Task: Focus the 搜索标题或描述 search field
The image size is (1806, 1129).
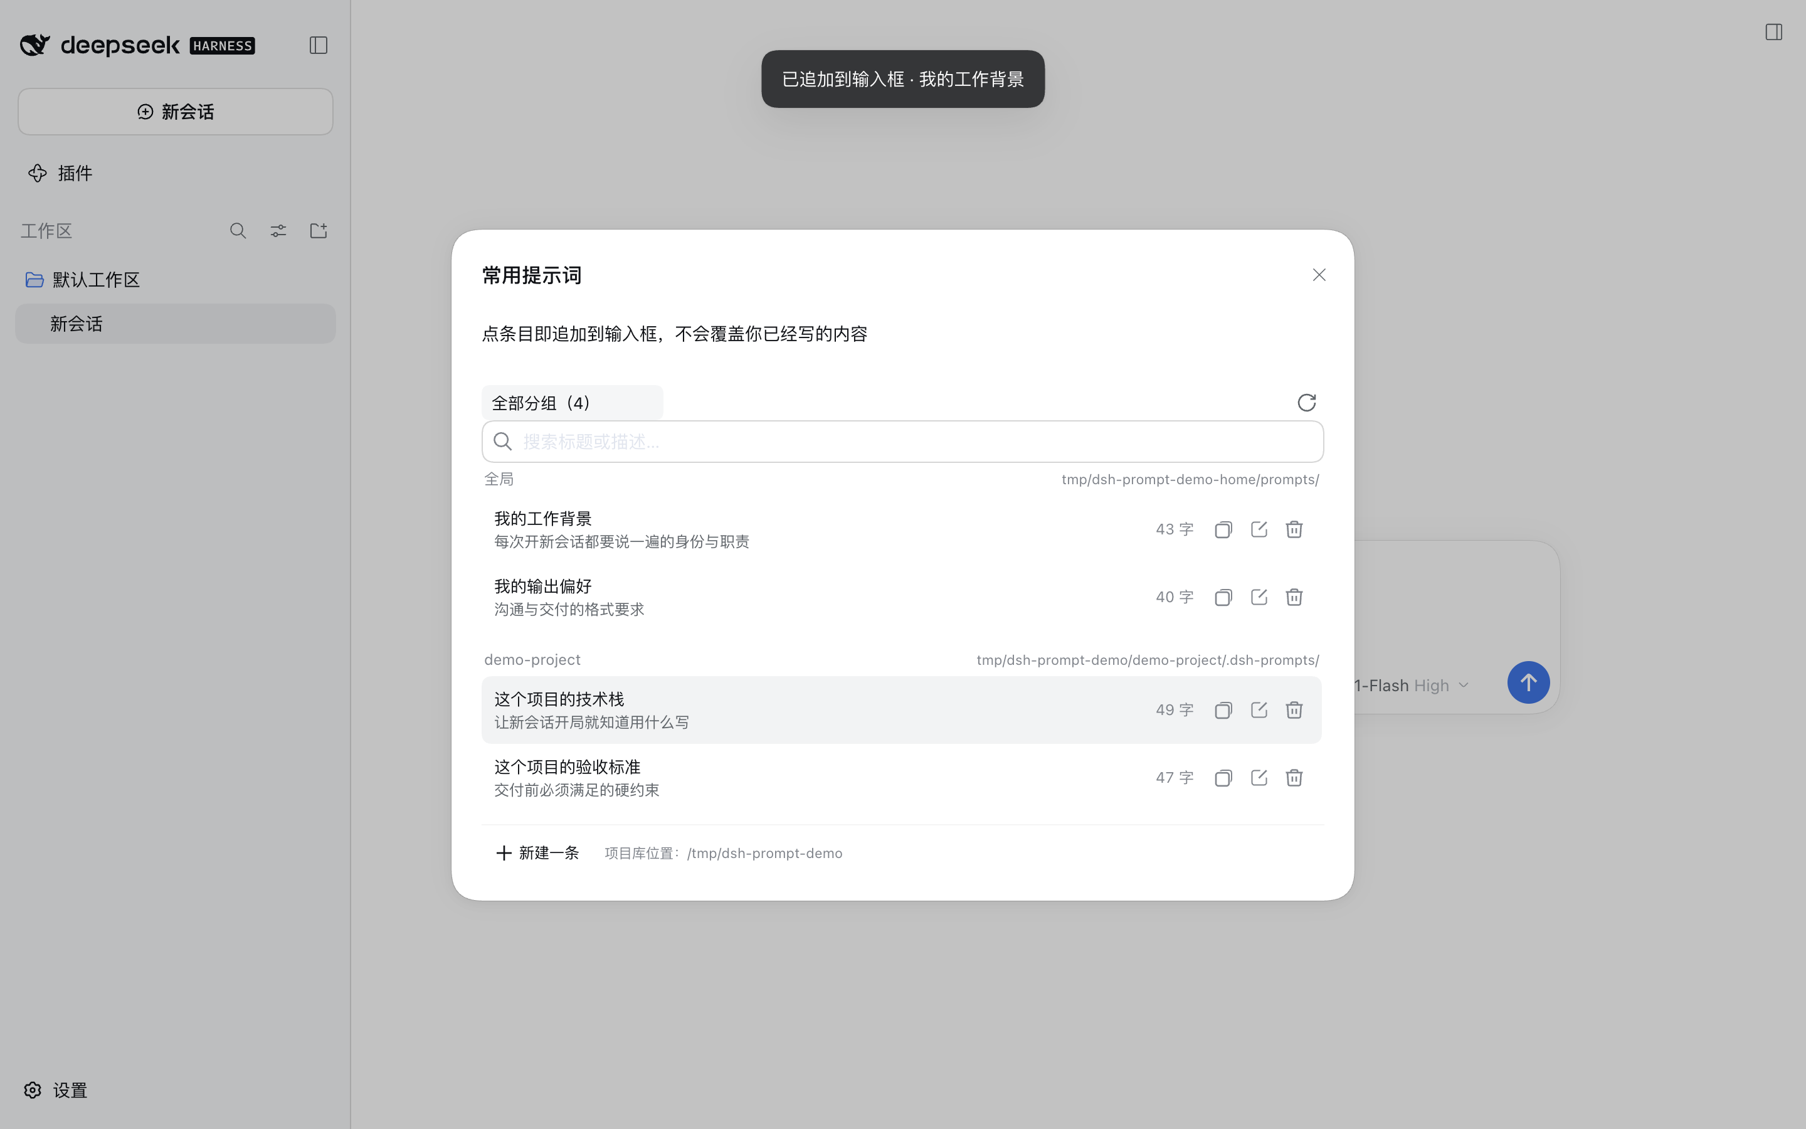Action: pos(902,442)
